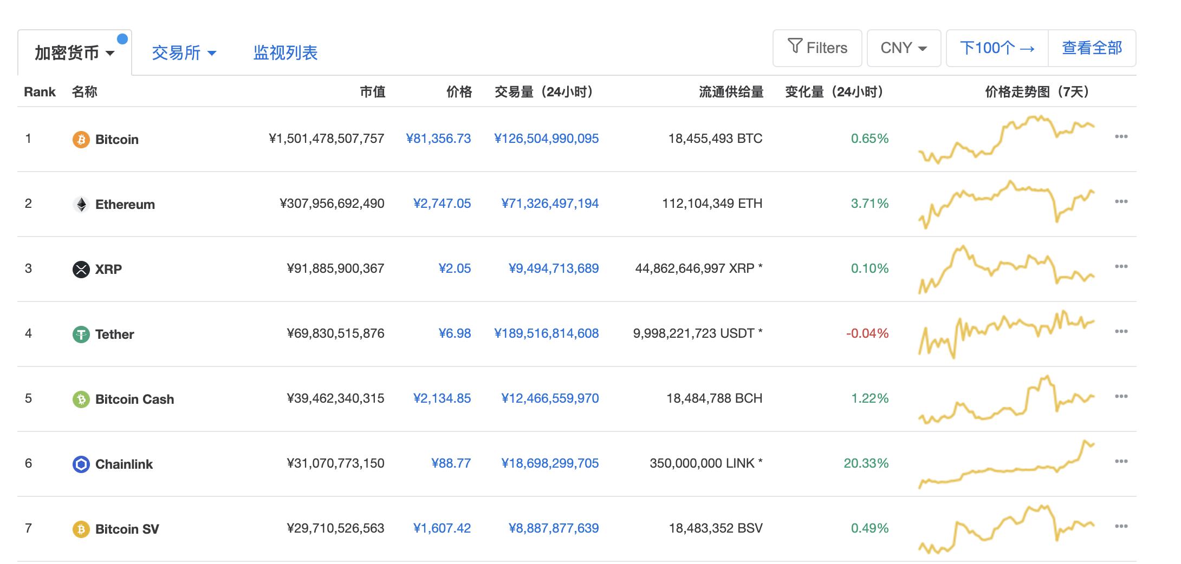
Task: Open the Bitcoin SV name link
Action: pos(127,529)
